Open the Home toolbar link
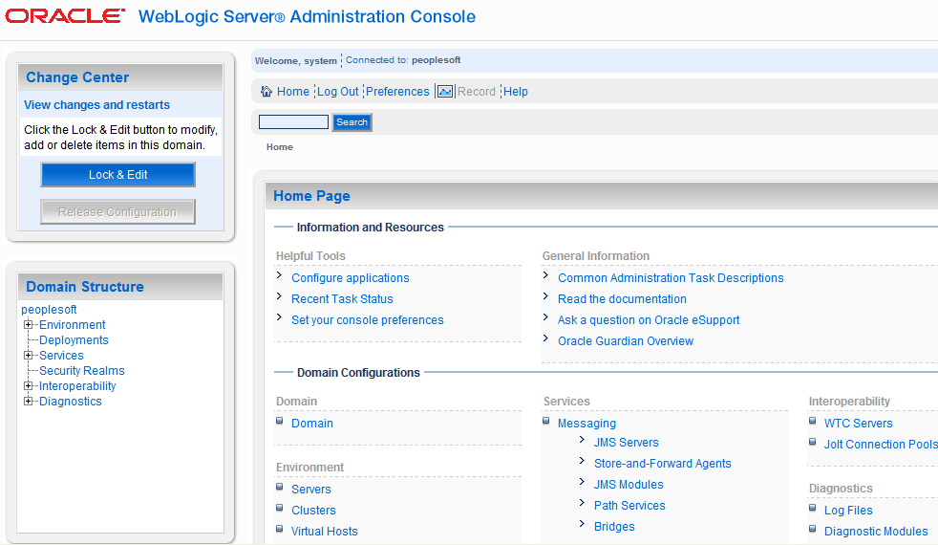The height and width of the screenshot is (545, 938). point(293,92)
